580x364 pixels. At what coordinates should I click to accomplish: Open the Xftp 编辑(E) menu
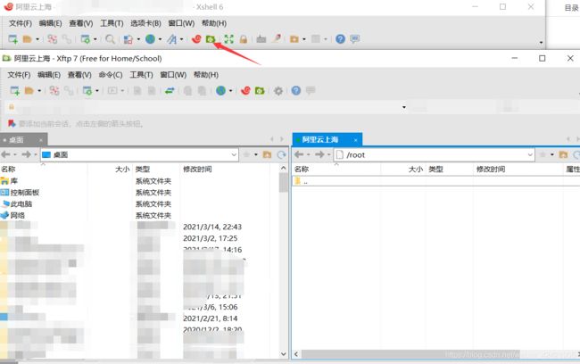[49, 75]
